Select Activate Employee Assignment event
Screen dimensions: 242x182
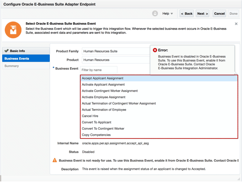pos(159,97)
